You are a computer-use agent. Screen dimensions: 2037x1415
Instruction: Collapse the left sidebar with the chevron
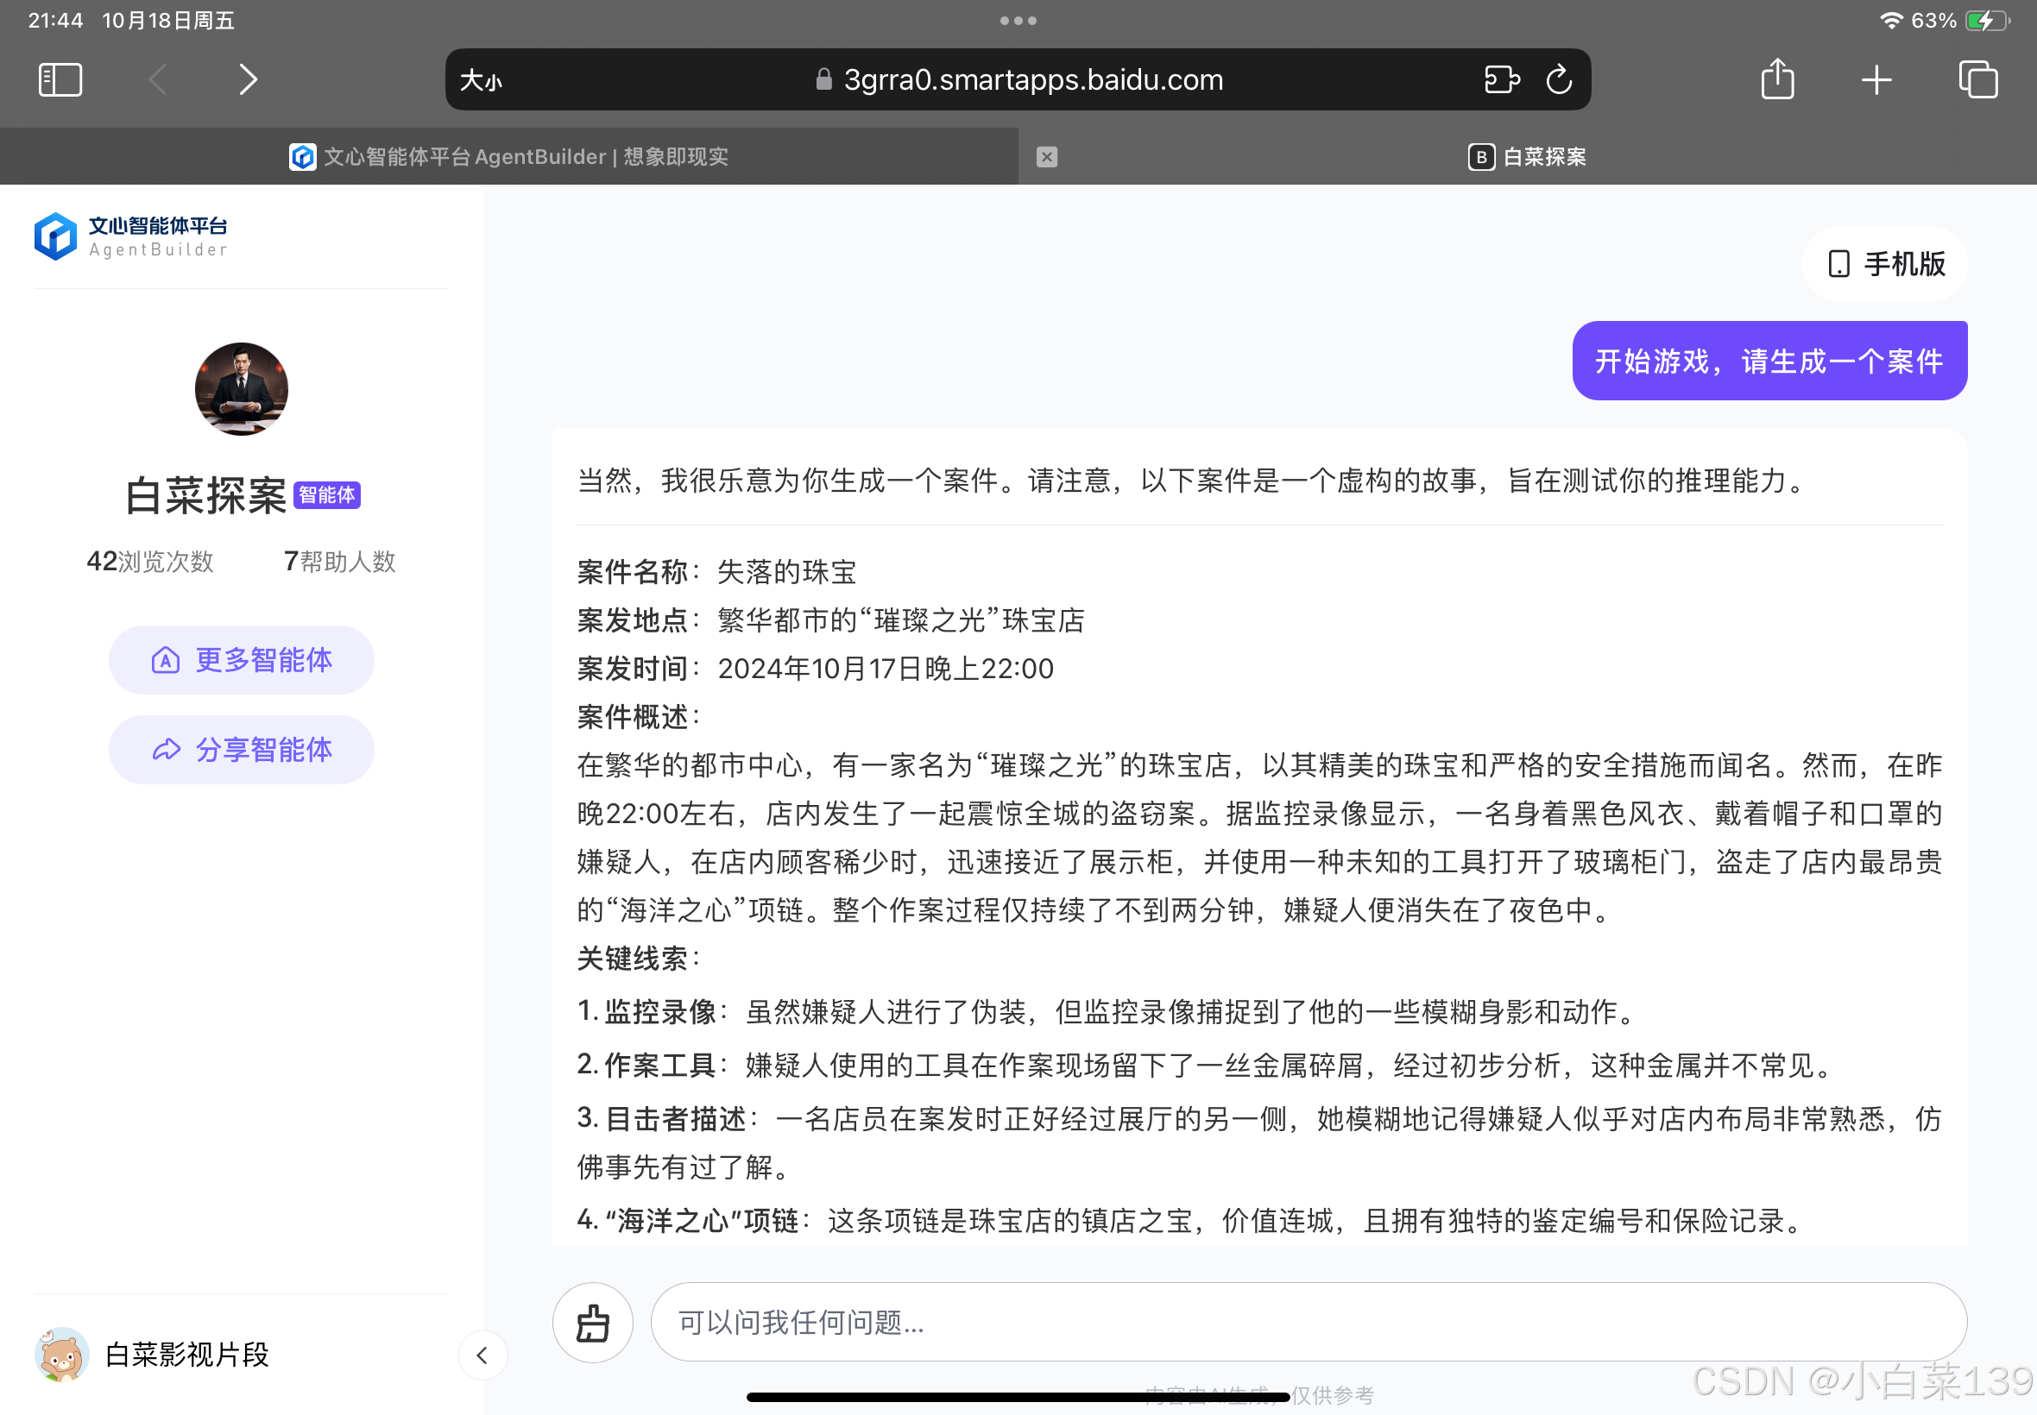pyautogui.click(x=482, y=1355)
